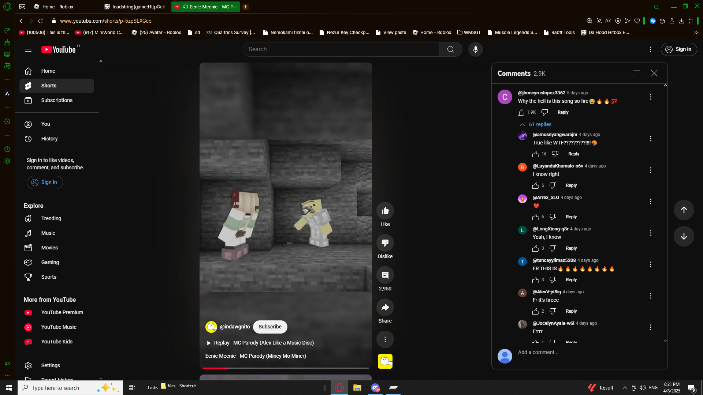Subscribe to @indawgnito
This screenshot has height=395, width=703.
coord(270,327)
